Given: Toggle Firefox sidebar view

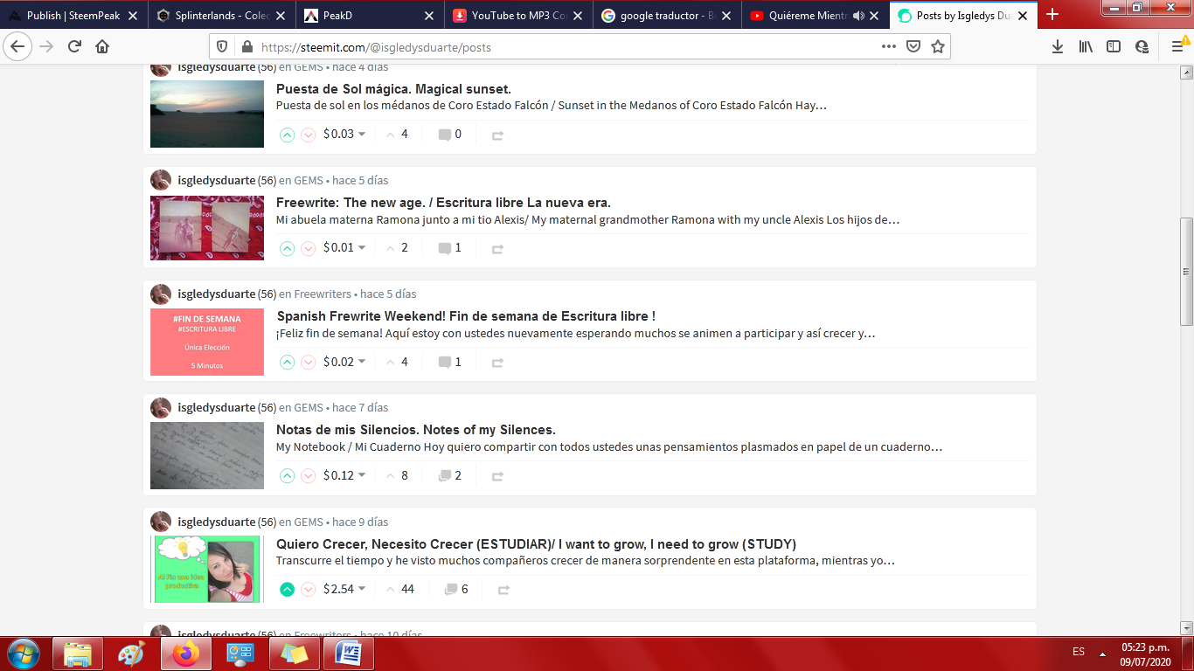Looking at the screenshot, I should point(1114,47).
